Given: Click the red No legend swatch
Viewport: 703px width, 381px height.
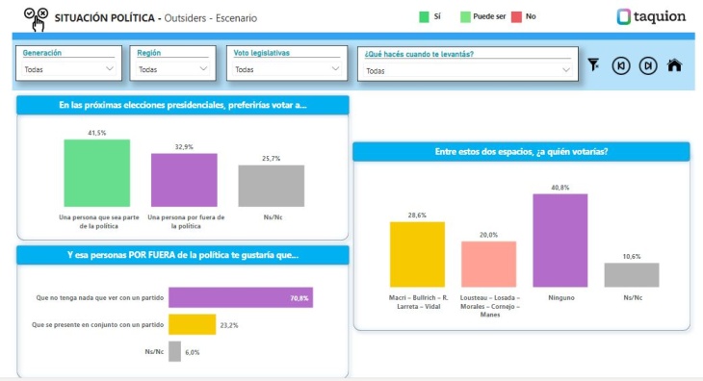Looking at the screenshot, I should coord(516,17).
